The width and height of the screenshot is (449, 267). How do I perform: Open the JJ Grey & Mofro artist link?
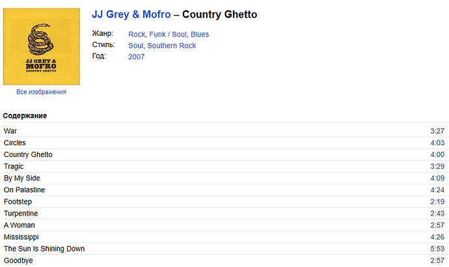(131, 14)
